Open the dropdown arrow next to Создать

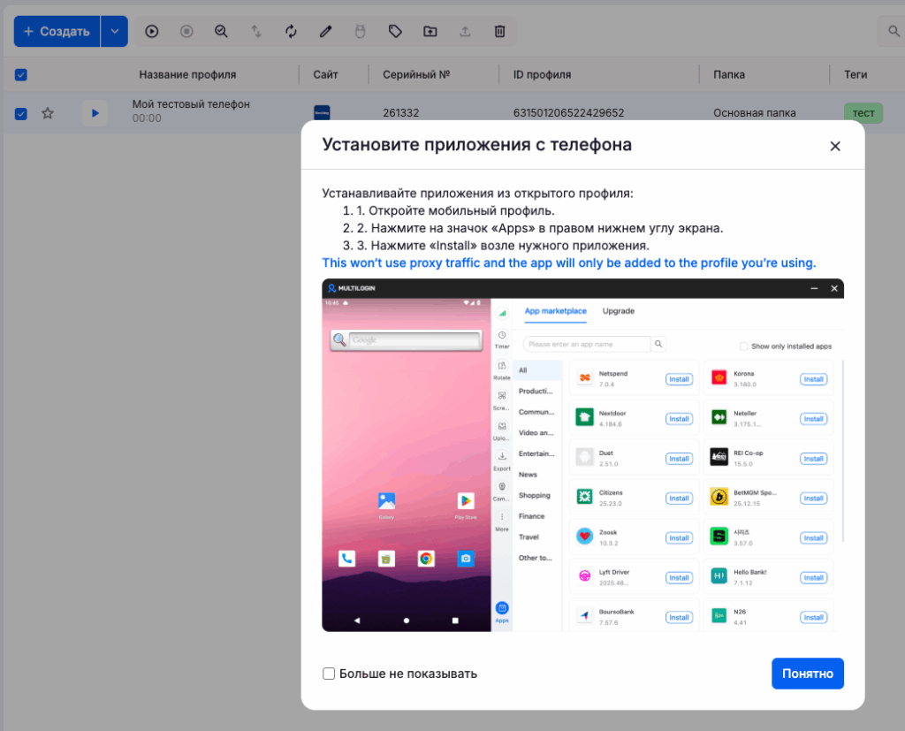pyautogui.click(x=115, y=31)
